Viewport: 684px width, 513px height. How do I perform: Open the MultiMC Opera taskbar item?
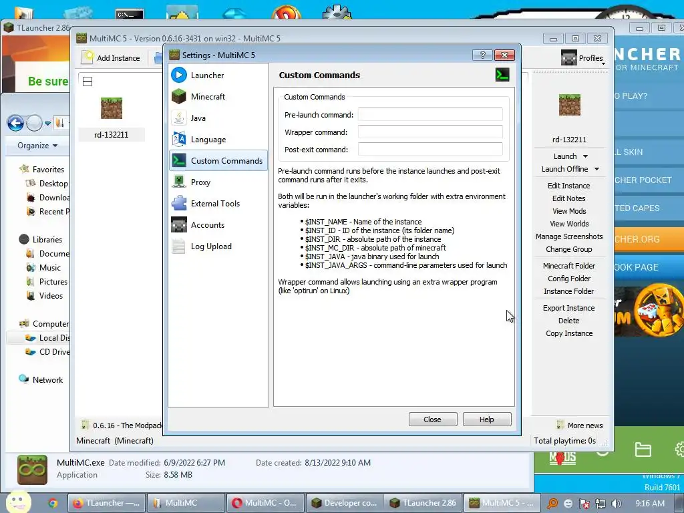(265, 503)
